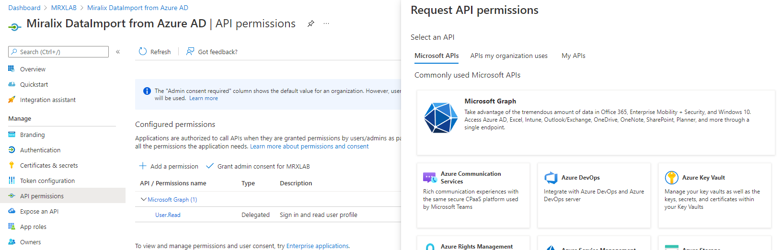Select the Azure Rights Management card

pyautogui.click(x=473, y=243)
